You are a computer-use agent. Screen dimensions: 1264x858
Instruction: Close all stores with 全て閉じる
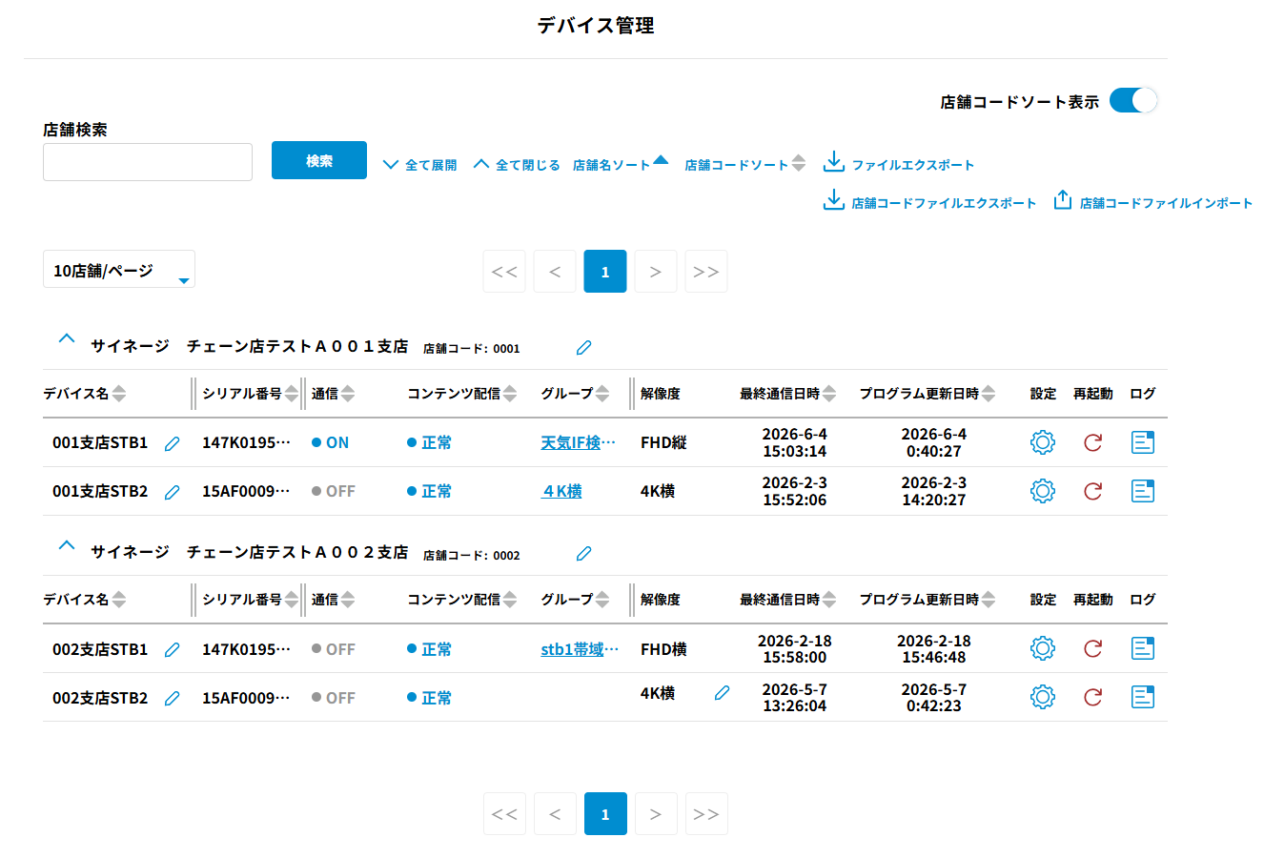(x=517, y=165)
